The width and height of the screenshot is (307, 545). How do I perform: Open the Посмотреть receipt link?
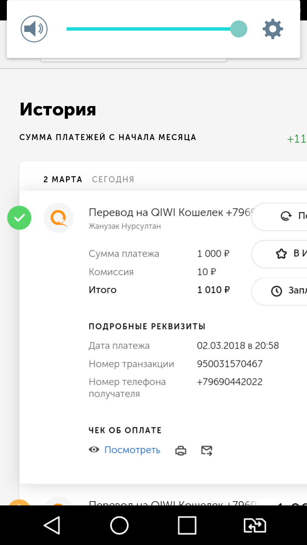[132, 450]
